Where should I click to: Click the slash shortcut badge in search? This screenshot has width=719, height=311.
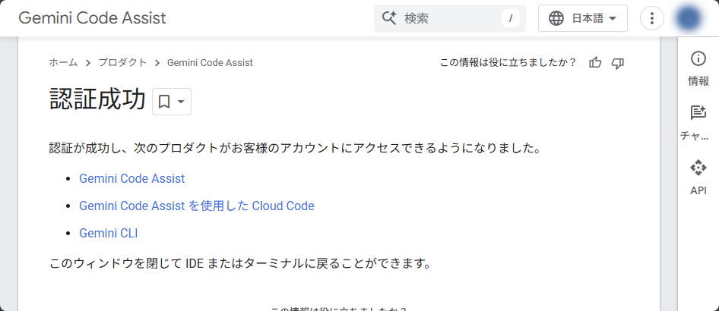pos(510,18)
